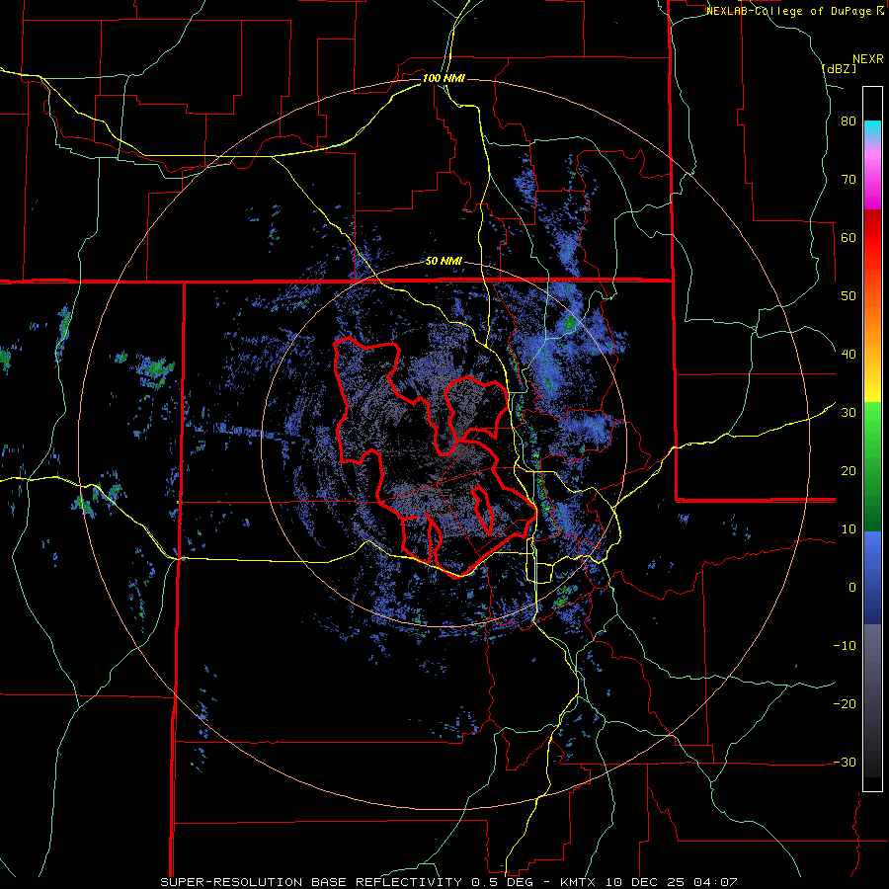The height and width of the screenshot is (889, 889).
Task: Click the -20 value on the dBZ scale
Action: 845,704
